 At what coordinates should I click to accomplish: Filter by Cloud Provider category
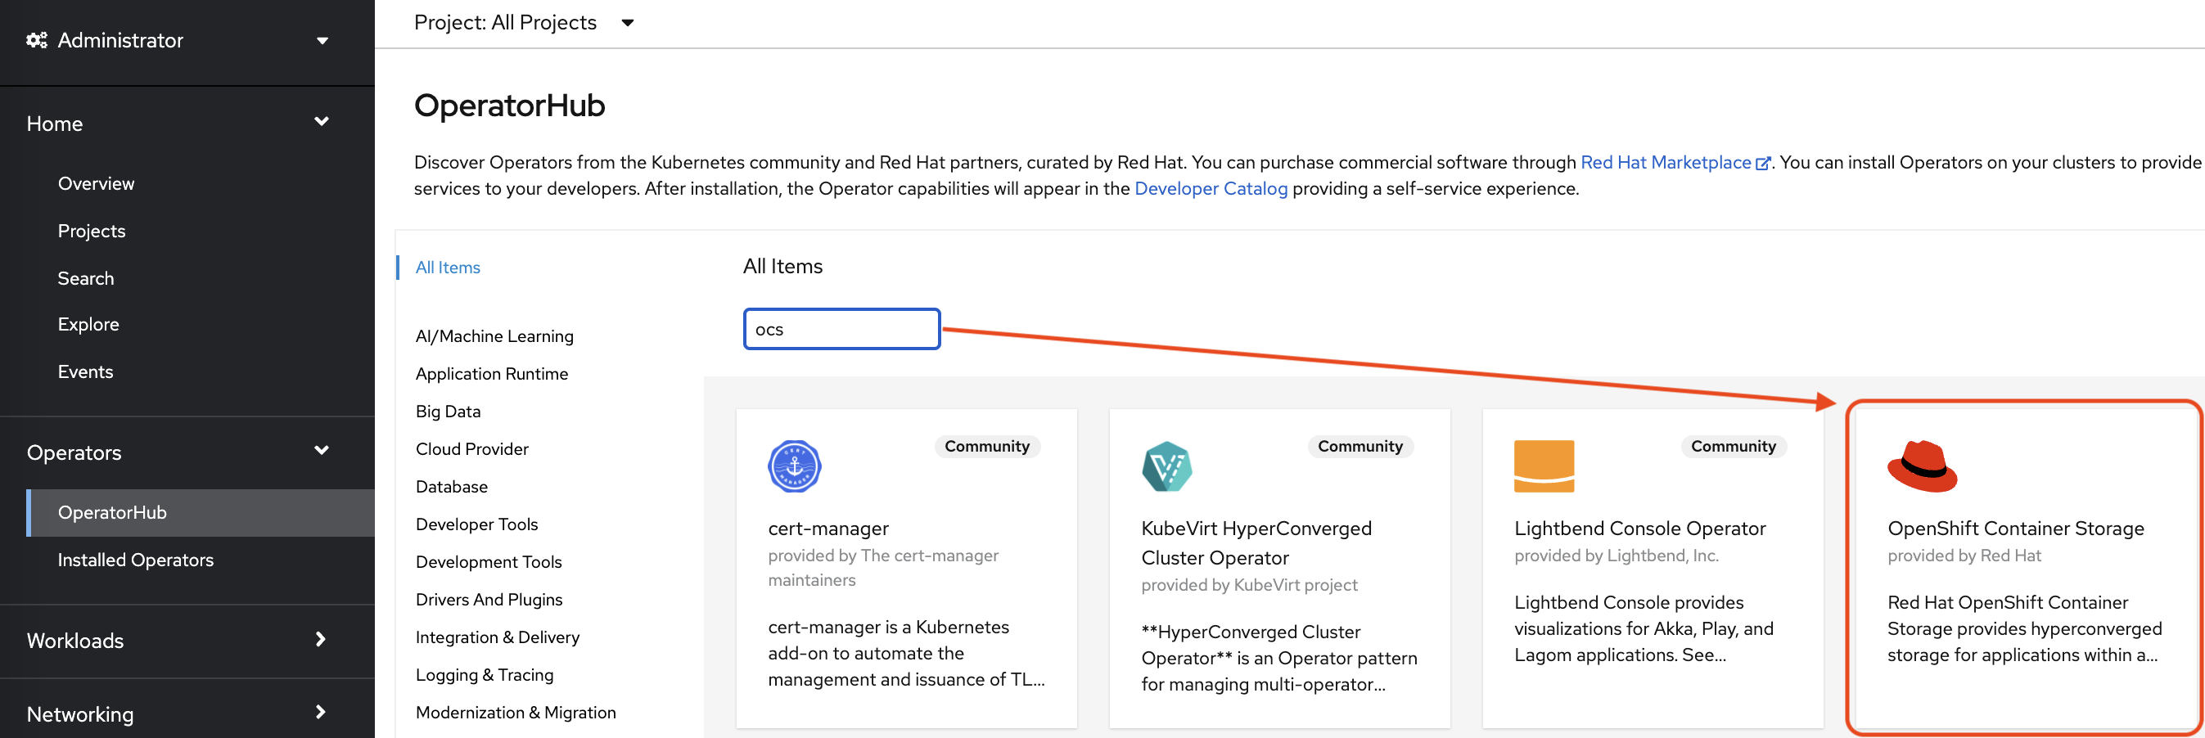click(x=471, y=449)
